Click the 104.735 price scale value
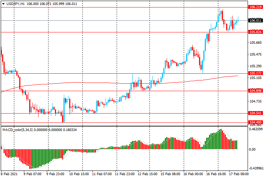 (x=255, y=101)
